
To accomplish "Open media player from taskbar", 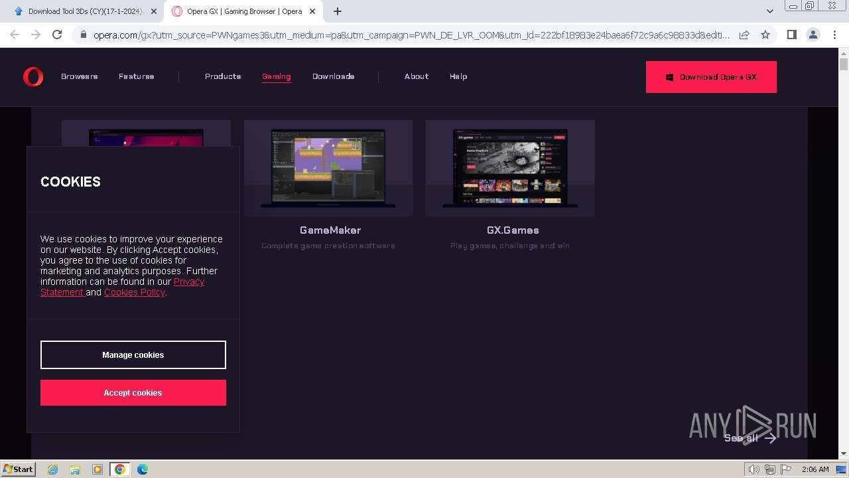I will 98,469.
